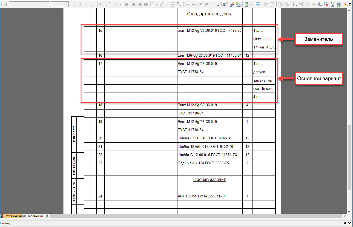Image resolution: width=353 pixels, height=227 pixels.
Task: Click the folder with table icon
Action: coord(238,4)
